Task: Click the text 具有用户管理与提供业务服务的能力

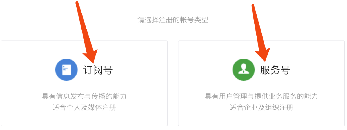Action: 261,97
